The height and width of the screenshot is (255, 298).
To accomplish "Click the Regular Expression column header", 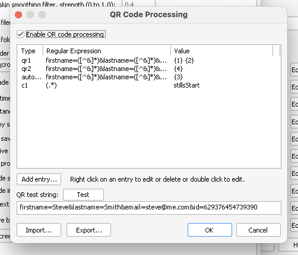I will coord(74,51).
